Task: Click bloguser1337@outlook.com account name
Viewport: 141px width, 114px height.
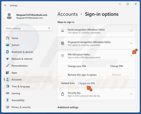Action: pos(32,15)
